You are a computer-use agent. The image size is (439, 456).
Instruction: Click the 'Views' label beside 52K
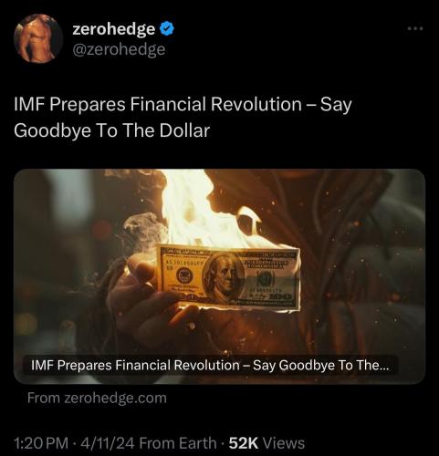coord(284,443)
